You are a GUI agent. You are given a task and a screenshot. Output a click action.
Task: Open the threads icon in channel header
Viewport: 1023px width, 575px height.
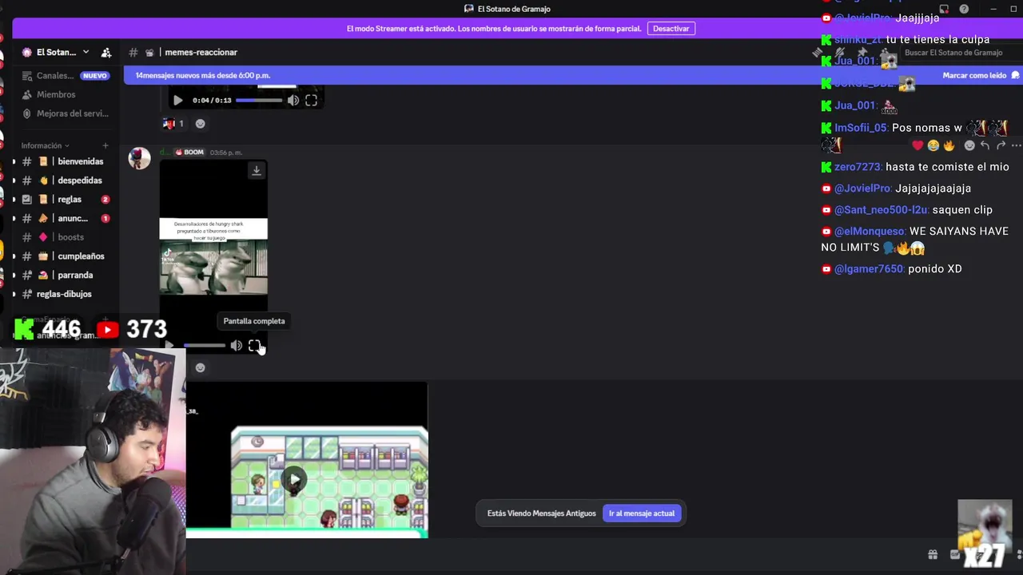[818, 53]
